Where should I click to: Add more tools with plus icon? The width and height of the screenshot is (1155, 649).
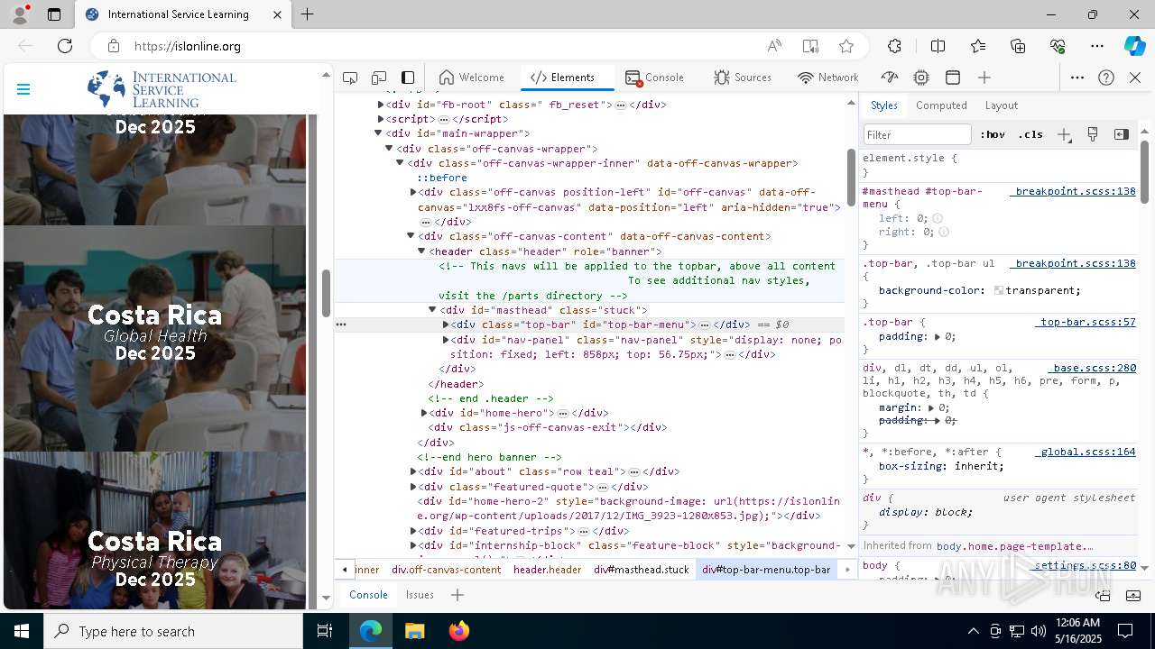coord(984,78)
